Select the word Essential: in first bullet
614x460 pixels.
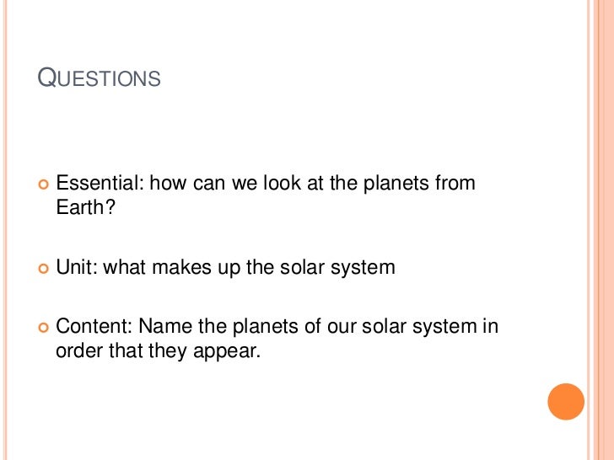pos(100,183)
